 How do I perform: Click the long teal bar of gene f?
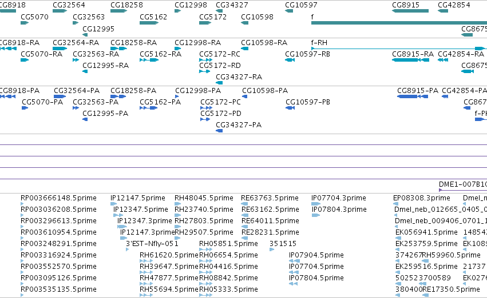399,23
